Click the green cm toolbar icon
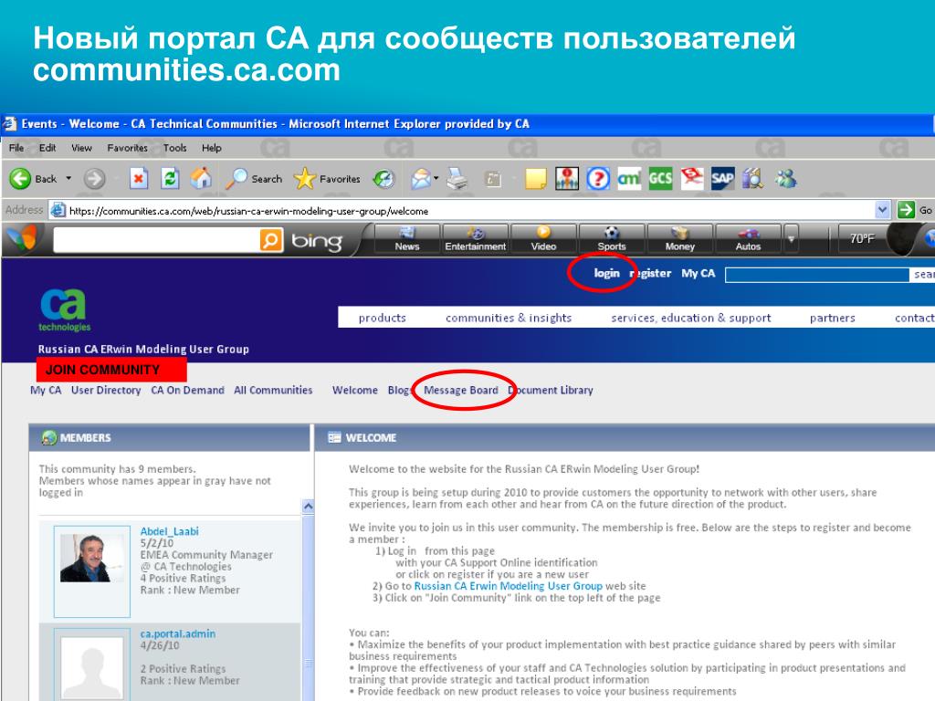The height and width of the screenshot is (701, 935). click(629, 178)
